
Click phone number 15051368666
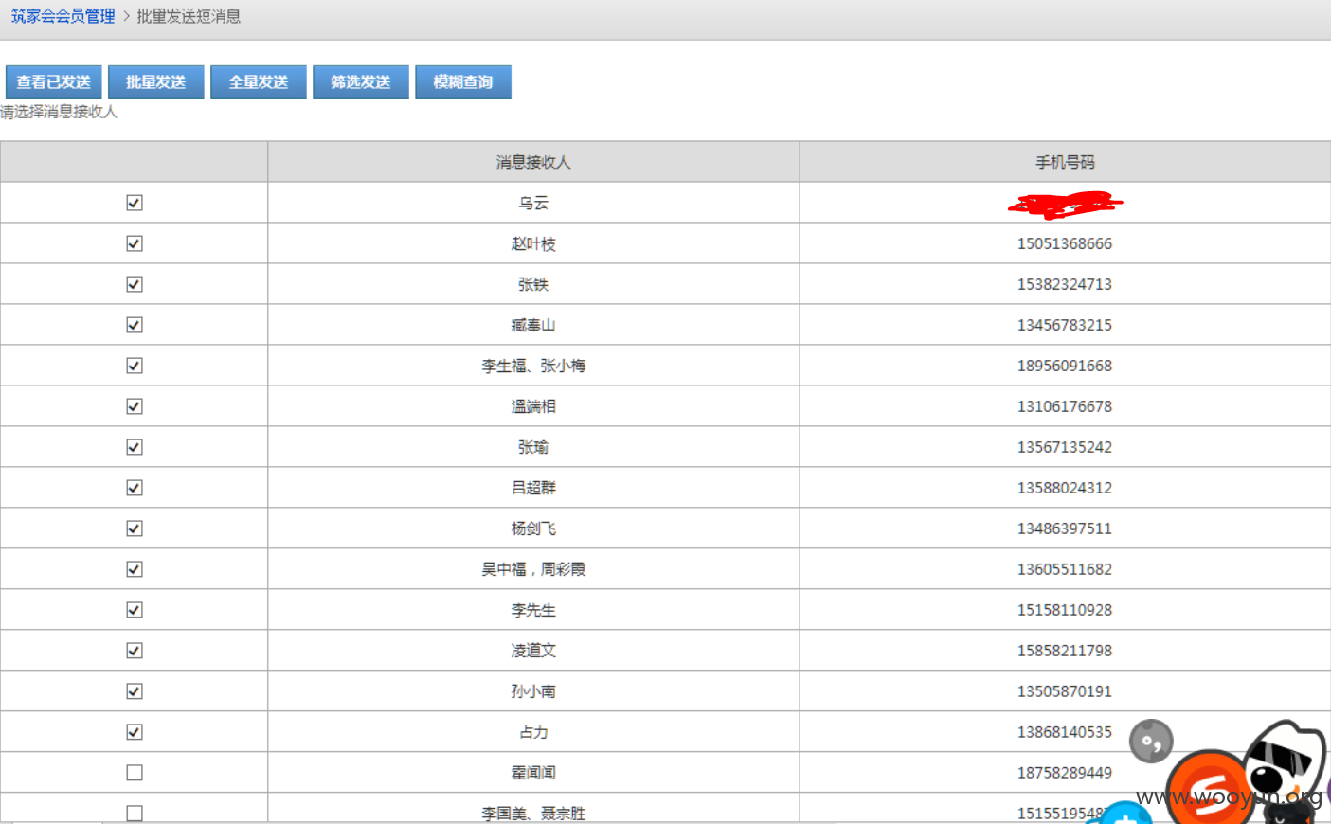[x=1065, y=243]
